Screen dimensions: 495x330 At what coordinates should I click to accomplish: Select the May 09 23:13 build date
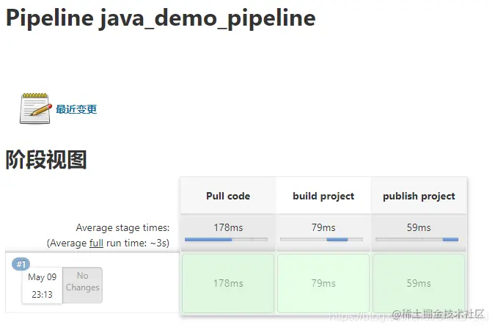(x=42, y=285)
